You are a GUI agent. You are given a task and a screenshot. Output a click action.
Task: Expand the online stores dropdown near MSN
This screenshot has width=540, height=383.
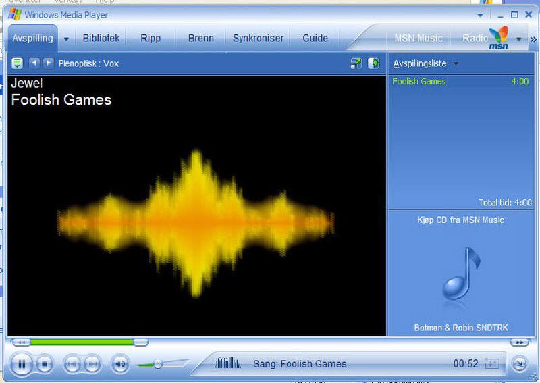pyautogui.click(x=518, y=39)
